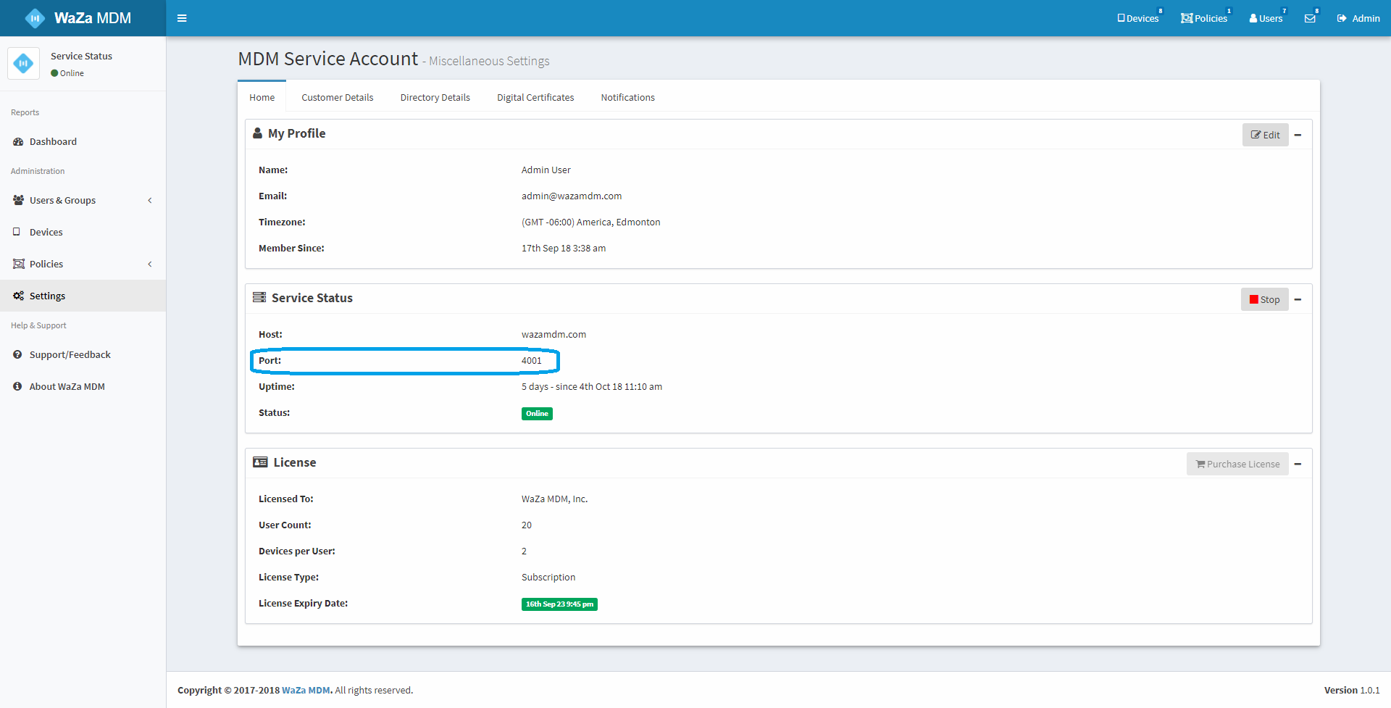Click the Service Status avatar in sidebar
This screenshot has width=1391, height=708.
(x=23, y=63)
